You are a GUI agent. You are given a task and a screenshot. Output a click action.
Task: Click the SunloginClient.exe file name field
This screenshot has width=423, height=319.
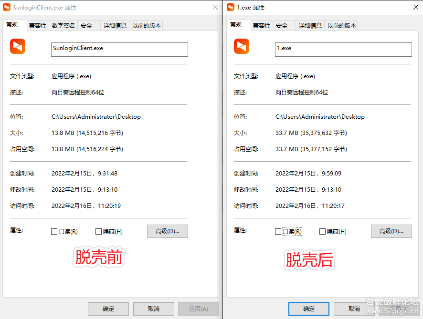pyautogui.click(x=119, y=50)
